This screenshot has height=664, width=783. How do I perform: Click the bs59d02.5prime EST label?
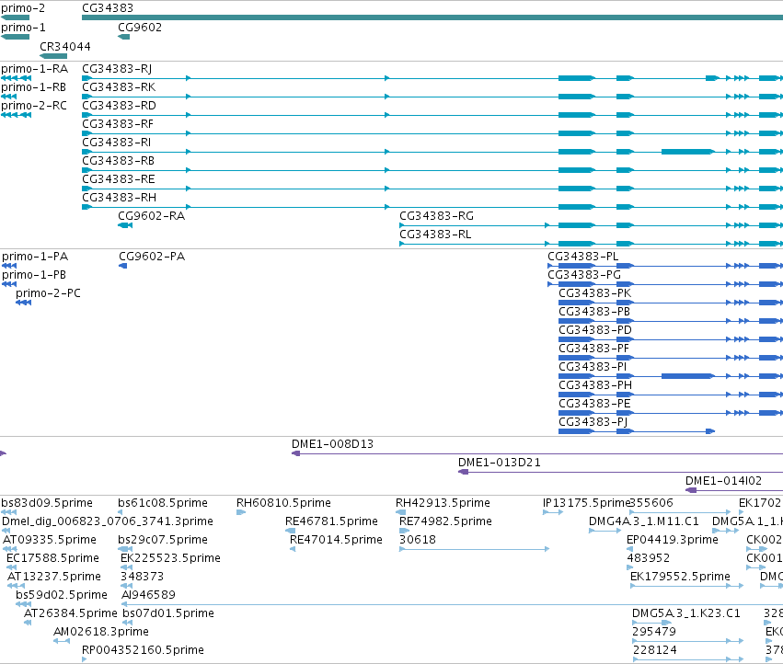pyautogui.click(x=62, y=595)
